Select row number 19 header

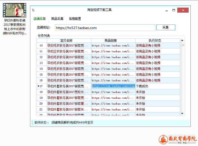point(42,98)
